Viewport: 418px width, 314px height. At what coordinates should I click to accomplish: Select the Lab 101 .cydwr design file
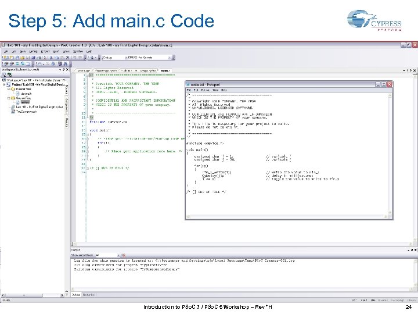point(39,107)
